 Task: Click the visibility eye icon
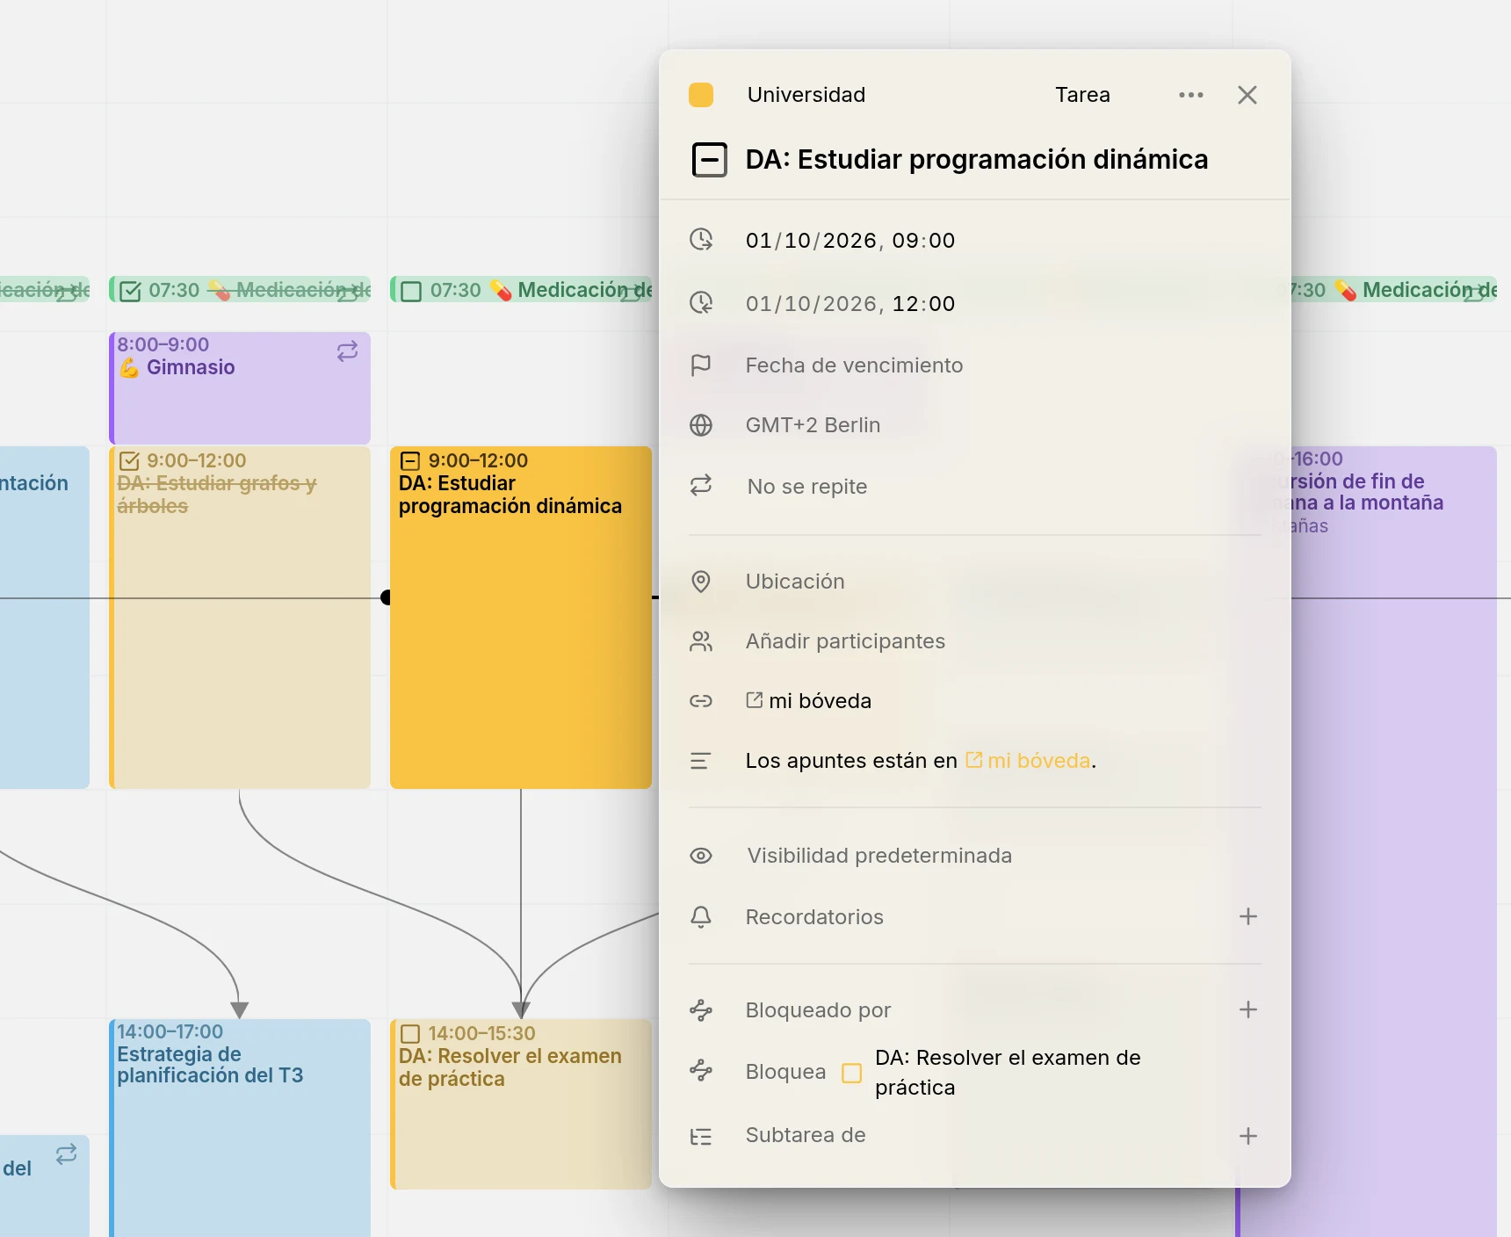click(x=701, y=856)
